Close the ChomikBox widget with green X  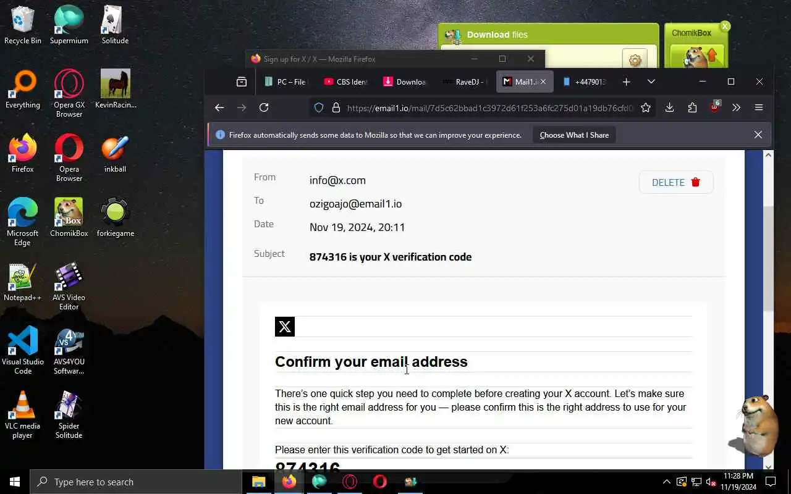click(725, 26)
